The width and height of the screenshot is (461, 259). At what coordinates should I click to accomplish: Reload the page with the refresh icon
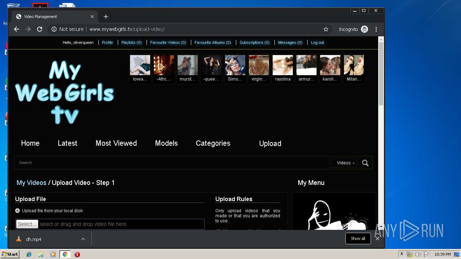click(40, 29)
